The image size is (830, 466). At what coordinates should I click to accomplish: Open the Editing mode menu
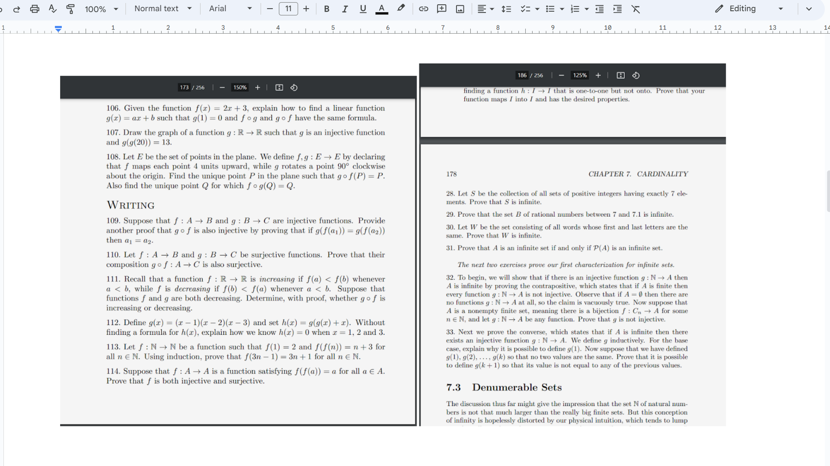pyautogui.click(x=749, y=9)
